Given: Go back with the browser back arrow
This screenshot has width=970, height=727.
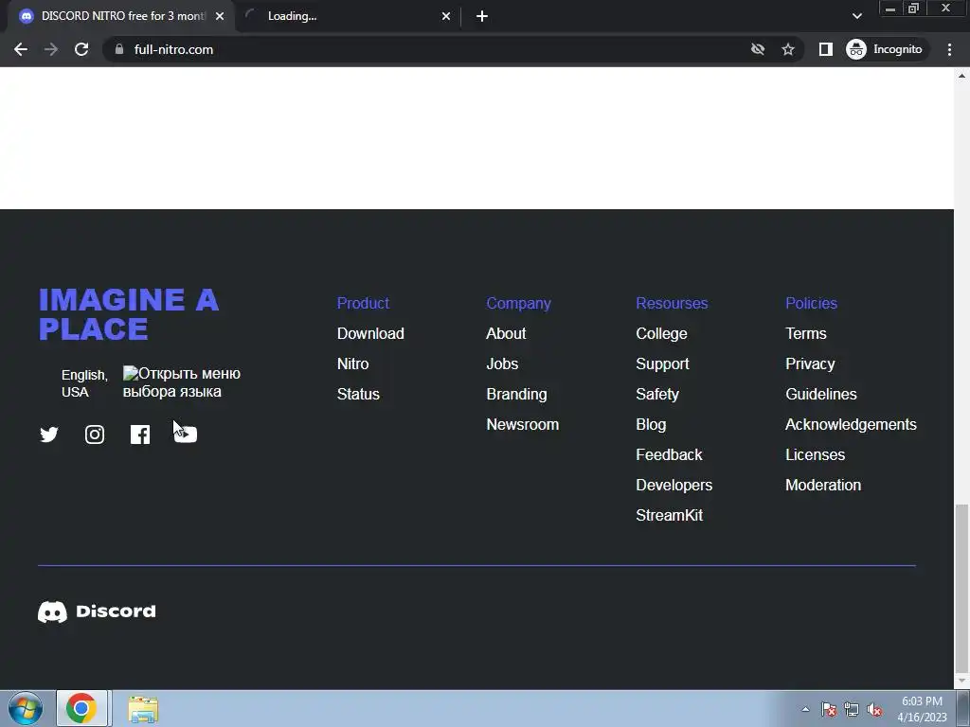Looking at the screenshot, I should 21,49.
